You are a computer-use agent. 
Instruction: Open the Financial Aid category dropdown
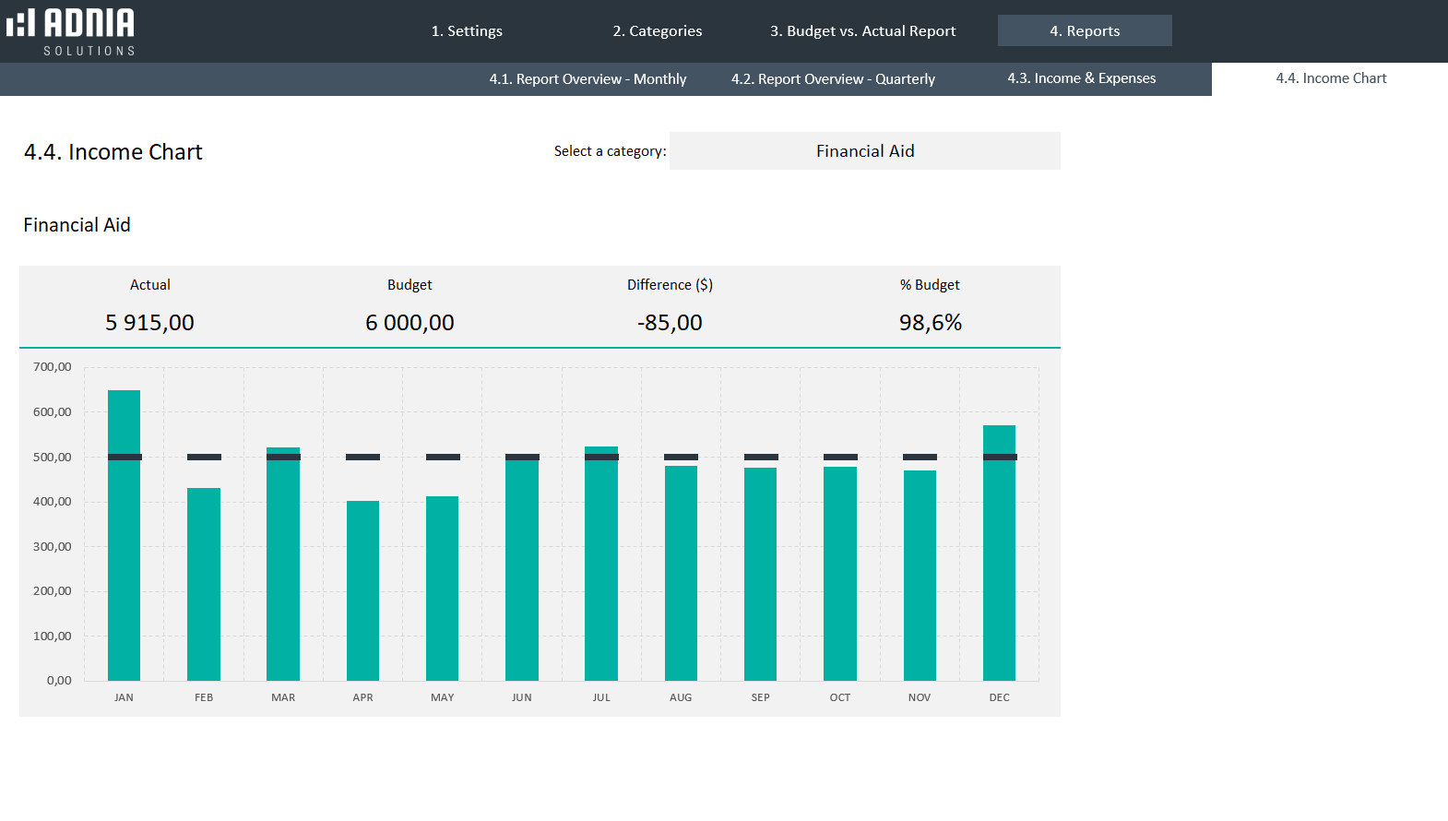864,151
